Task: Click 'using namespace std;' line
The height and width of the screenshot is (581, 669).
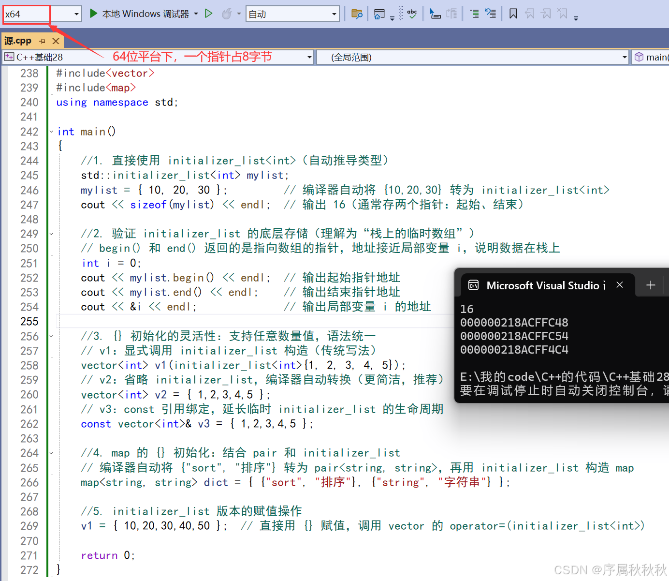Action: 117,102
